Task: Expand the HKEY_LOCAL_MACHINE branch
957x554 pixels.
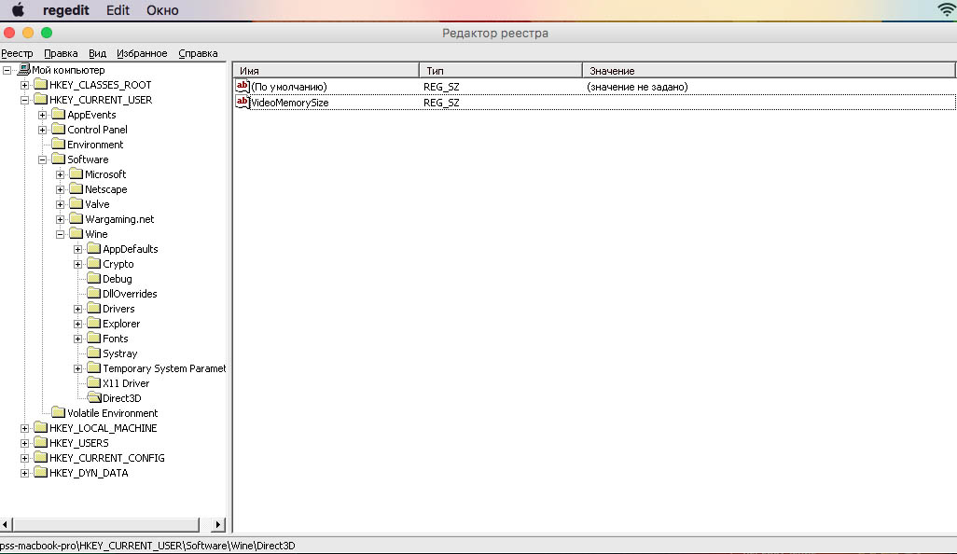Action: 25,428
